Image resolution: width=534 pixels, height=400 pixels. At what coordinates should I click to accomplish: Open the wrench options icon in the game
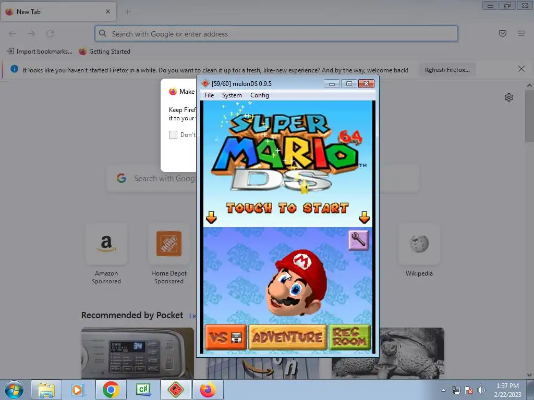[358, 240]
